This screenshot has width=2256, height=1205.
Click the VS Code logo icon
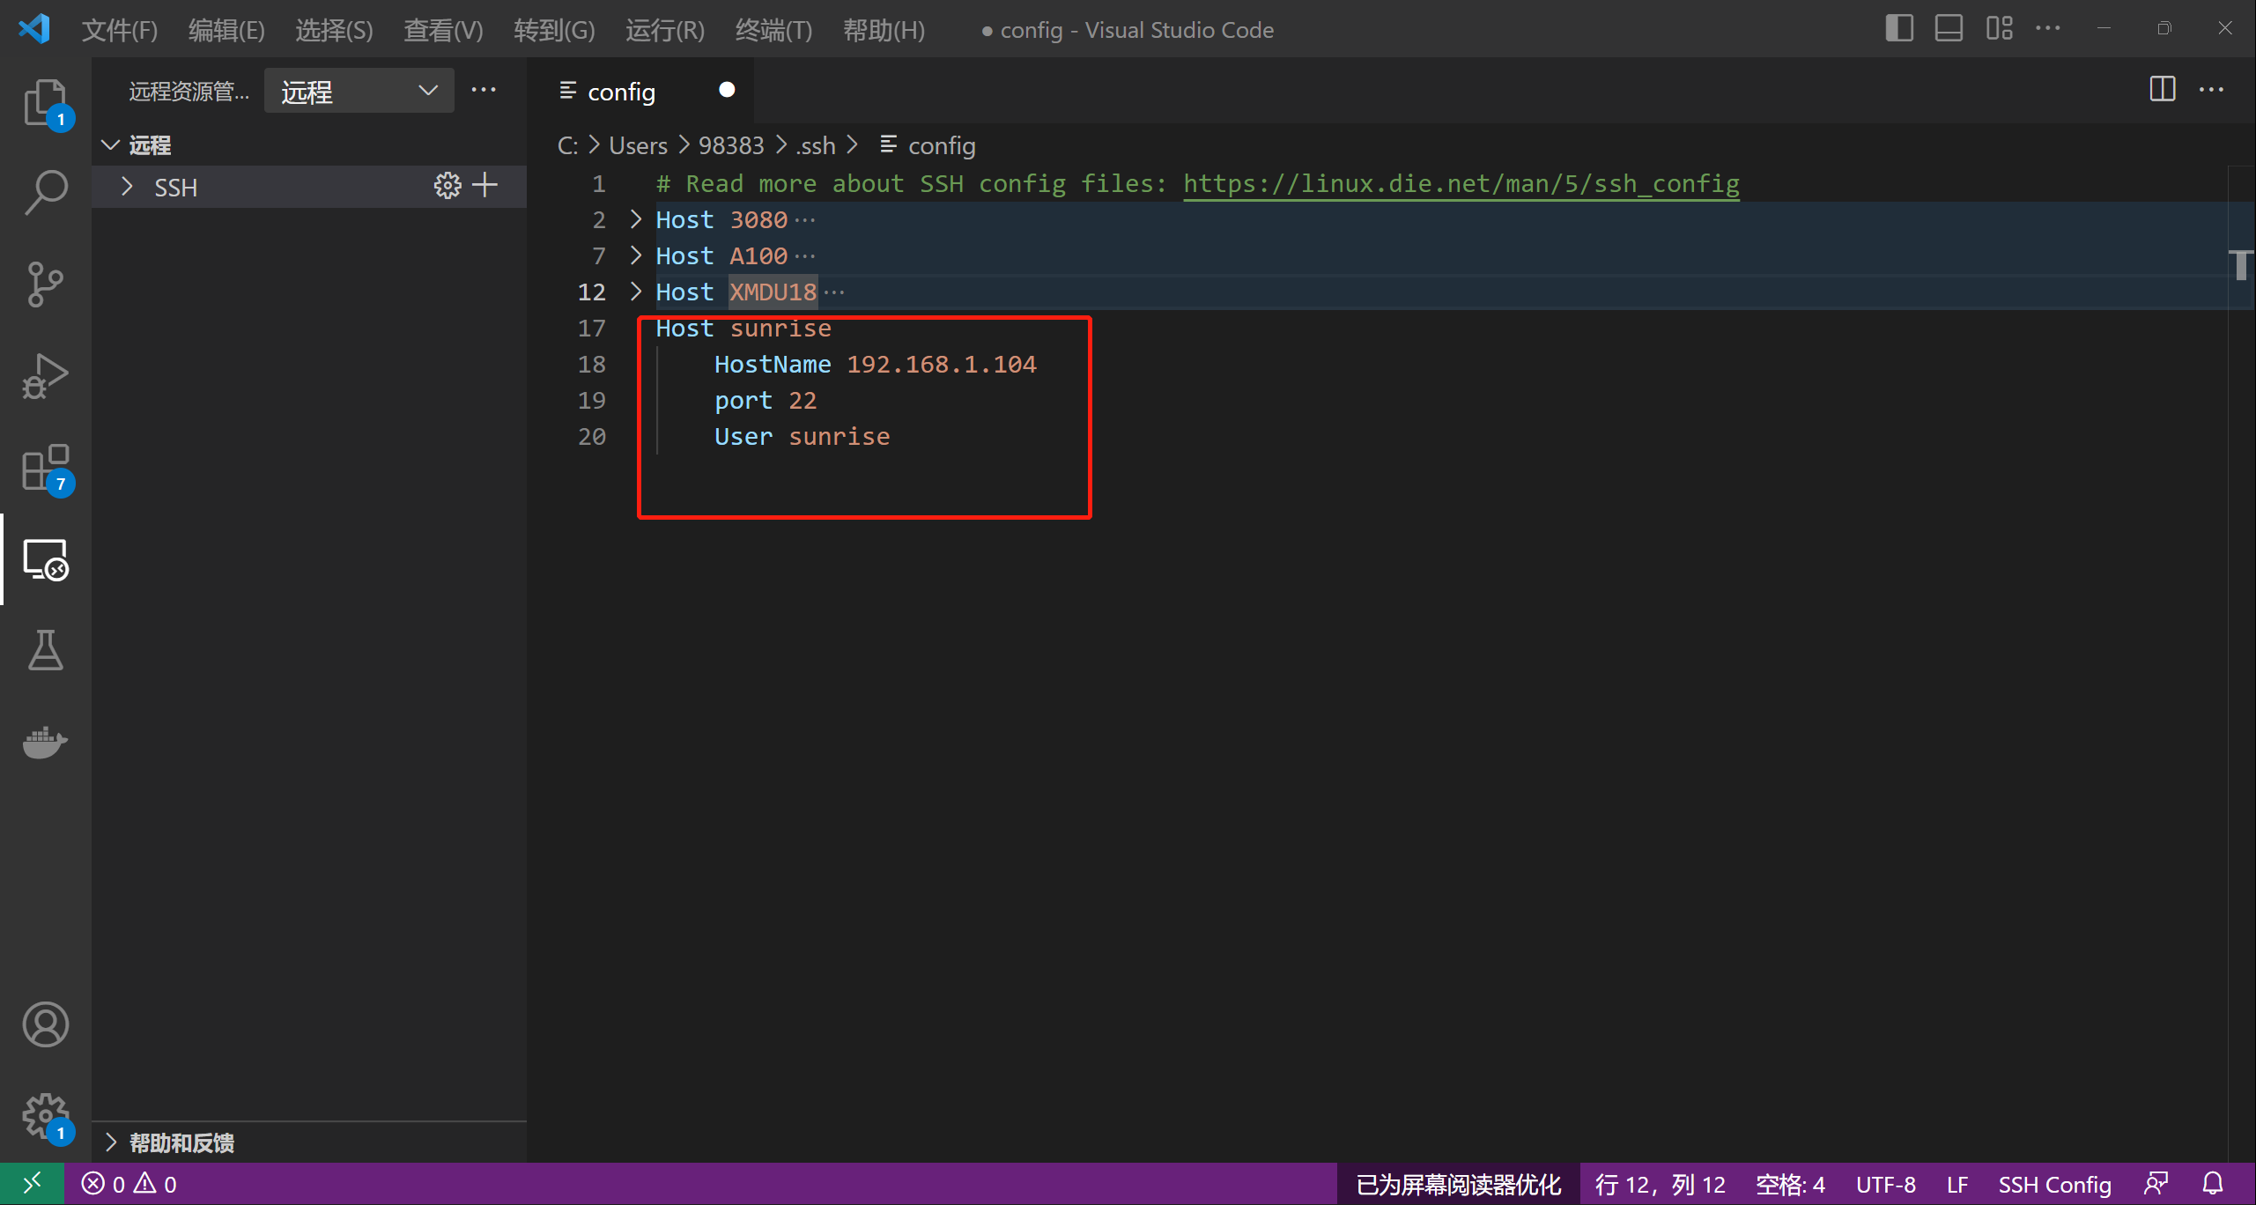tap(33, 29)
